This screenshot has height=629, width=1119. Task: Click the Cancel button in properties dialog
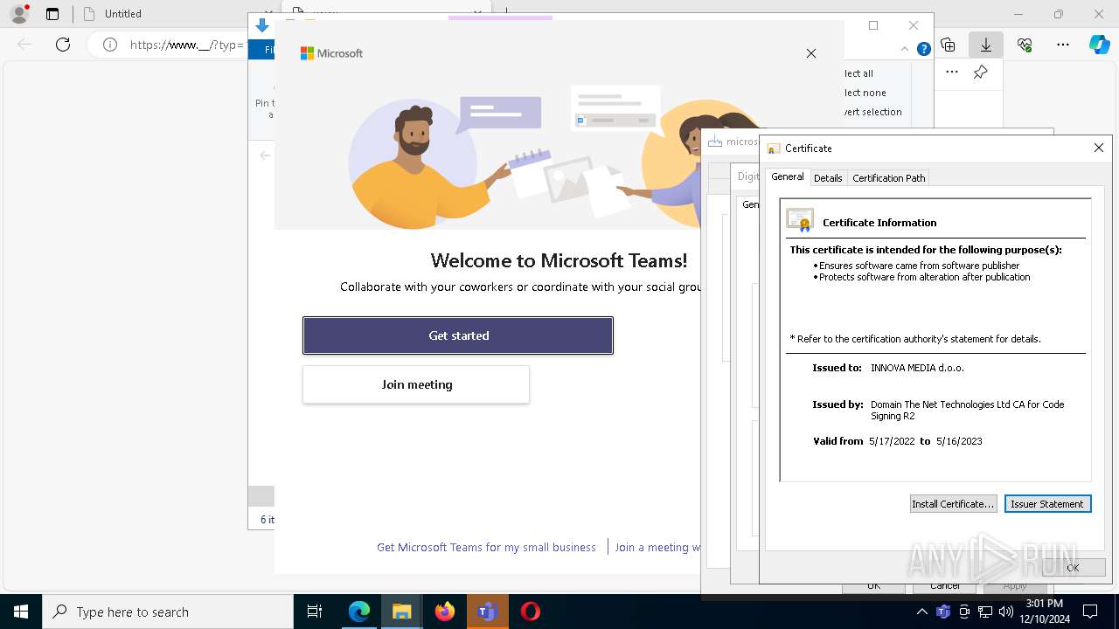945,586
